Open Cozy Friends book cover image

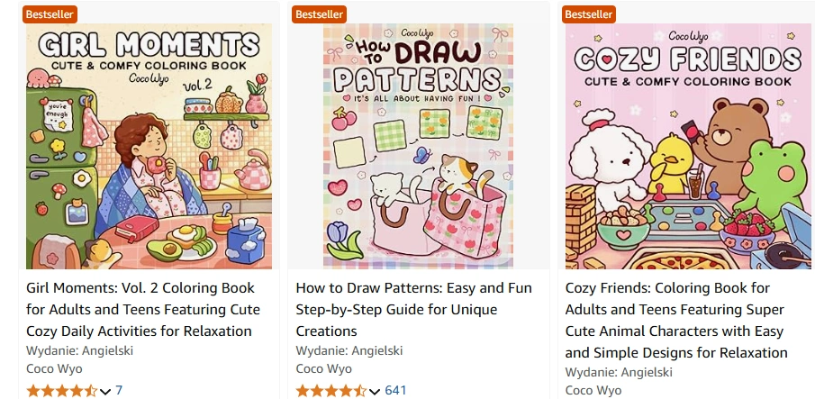[687, 146]
